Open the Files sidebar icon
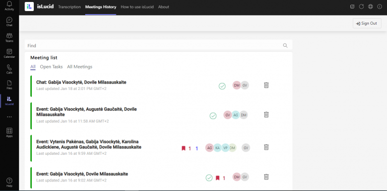 click(x=10, y=85)
